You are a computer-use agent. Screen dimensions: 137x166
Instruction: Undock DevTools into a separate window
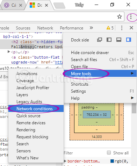pos(100,40)
